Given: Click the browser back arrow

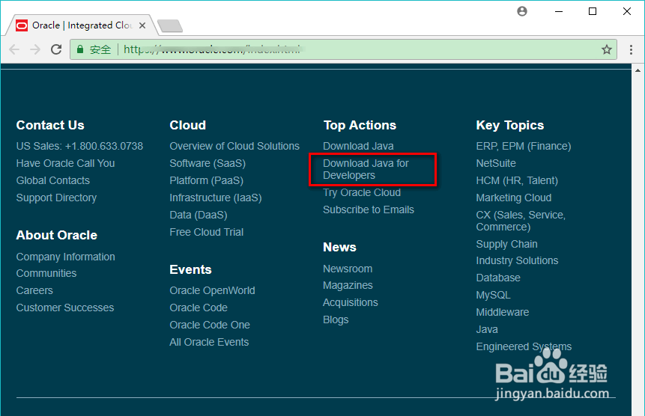Looking at the screenshot, I should 14,49.
